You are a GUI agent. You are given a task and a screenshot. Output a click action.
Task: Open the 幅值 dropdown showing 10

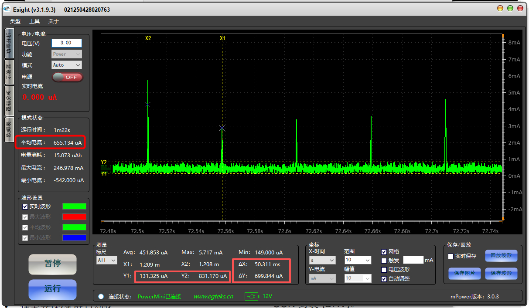358,278
